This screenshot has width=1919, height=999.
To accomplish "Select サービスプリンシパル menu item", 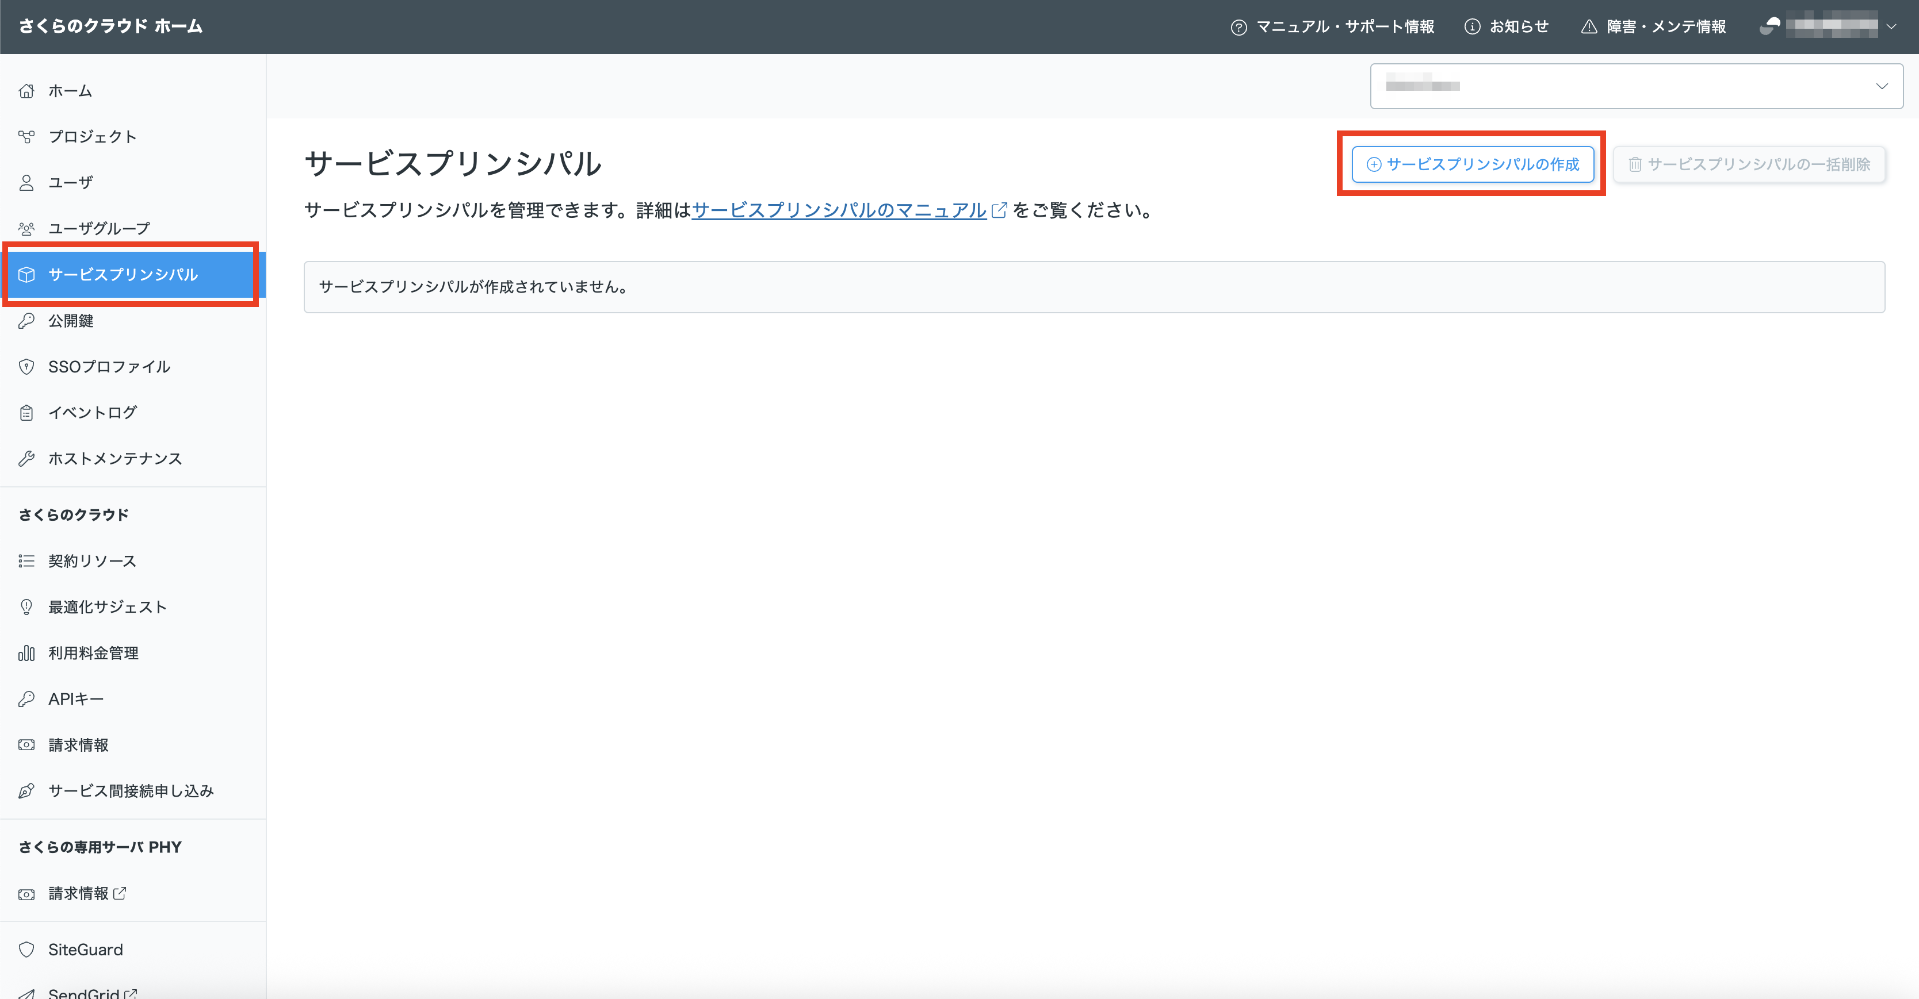I will point(133,275).
